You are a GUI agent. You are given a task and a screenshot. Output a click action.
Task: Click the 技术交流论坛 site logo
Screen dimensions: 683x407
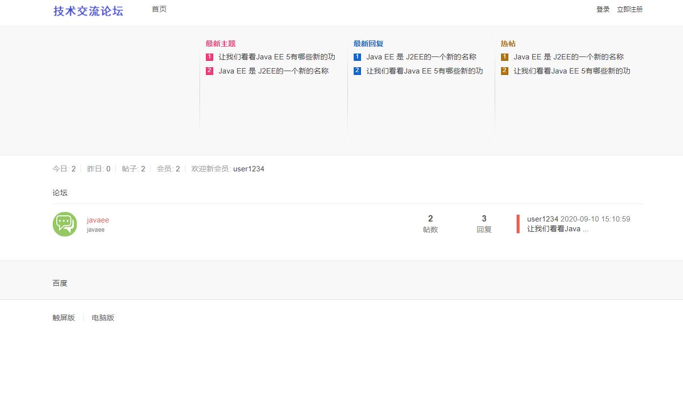click(88, 11)
